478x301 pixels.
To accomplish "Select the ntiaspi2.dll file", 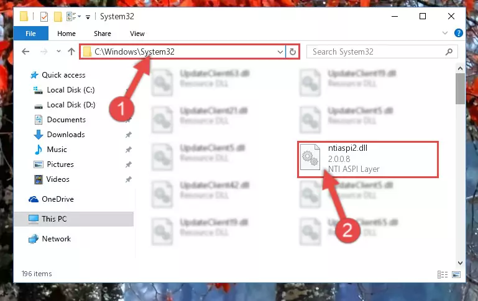I will [x=368, y=159].
